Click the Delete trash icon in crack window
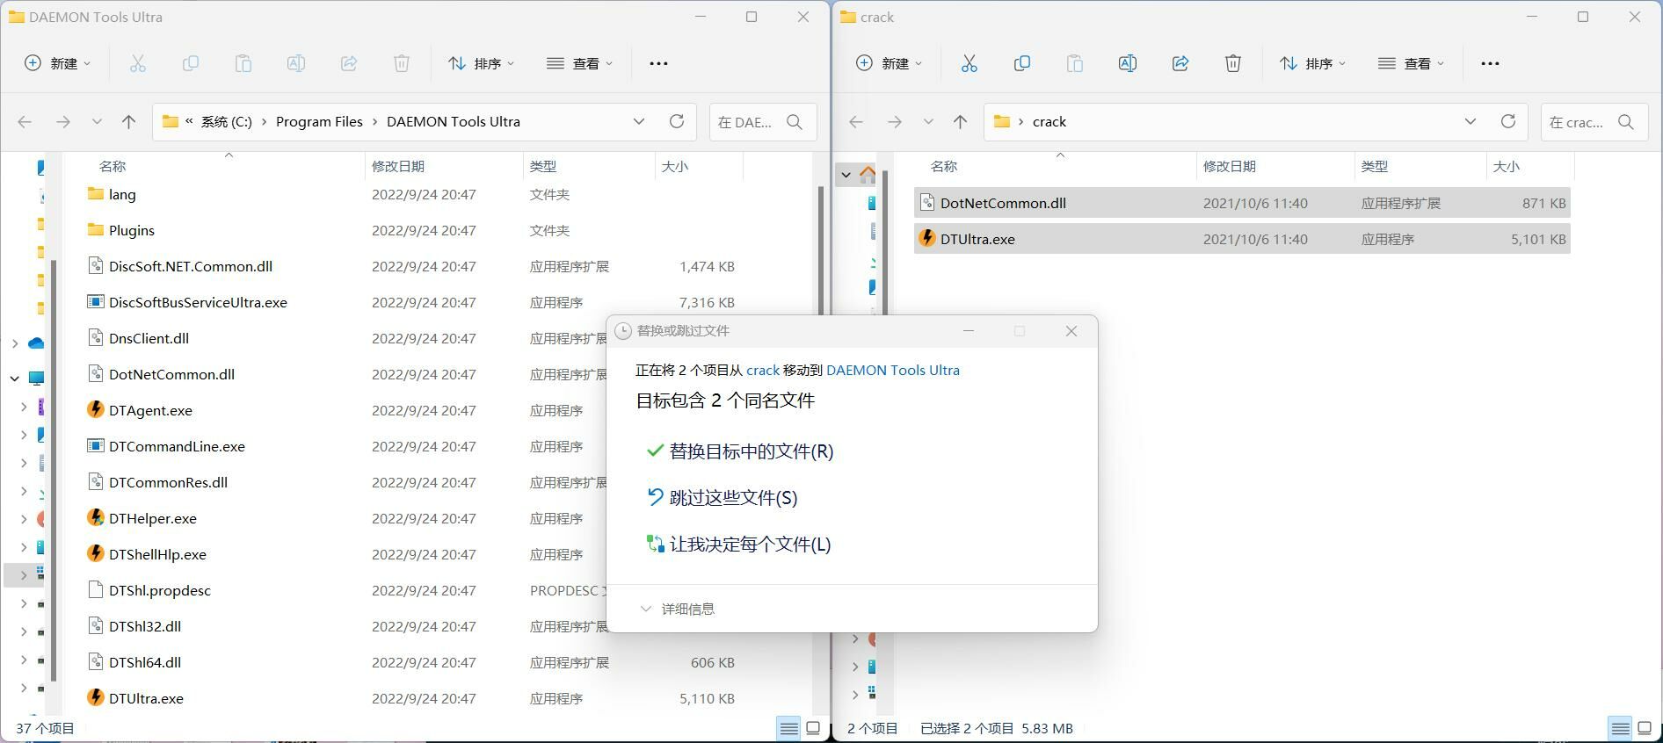This screenshot has width=1663, height=743. point(1233,63)
